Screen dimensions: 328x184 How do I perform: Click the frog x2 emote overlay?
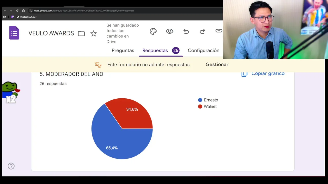point(11,93)
